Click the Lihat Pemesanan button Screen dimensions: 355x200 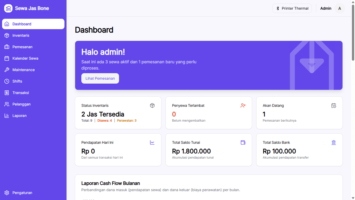coord(100,78)
